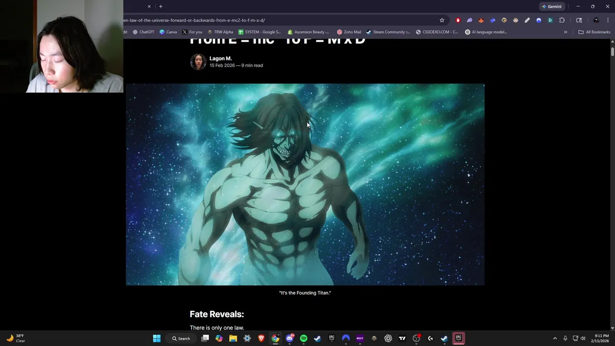The image size is (615, 346).
Task: Bookmark this page with the star icon
Action: click(442, 20)
